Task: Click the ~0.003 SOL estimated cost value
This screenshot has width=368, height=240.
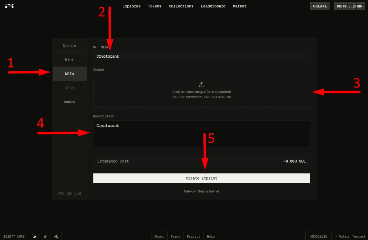Action: [x=294, y=161]
